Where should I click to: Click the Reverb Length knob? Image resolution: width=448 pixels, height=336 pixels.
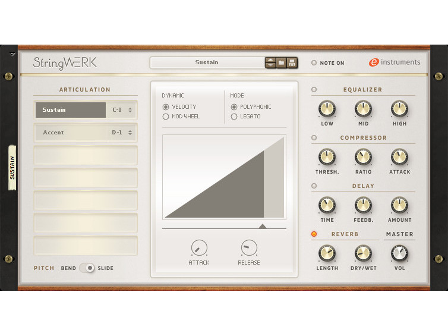(327, 253)
